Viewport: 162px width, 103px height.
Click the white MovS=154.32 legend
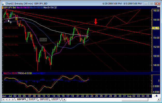[x=50, y=8]
